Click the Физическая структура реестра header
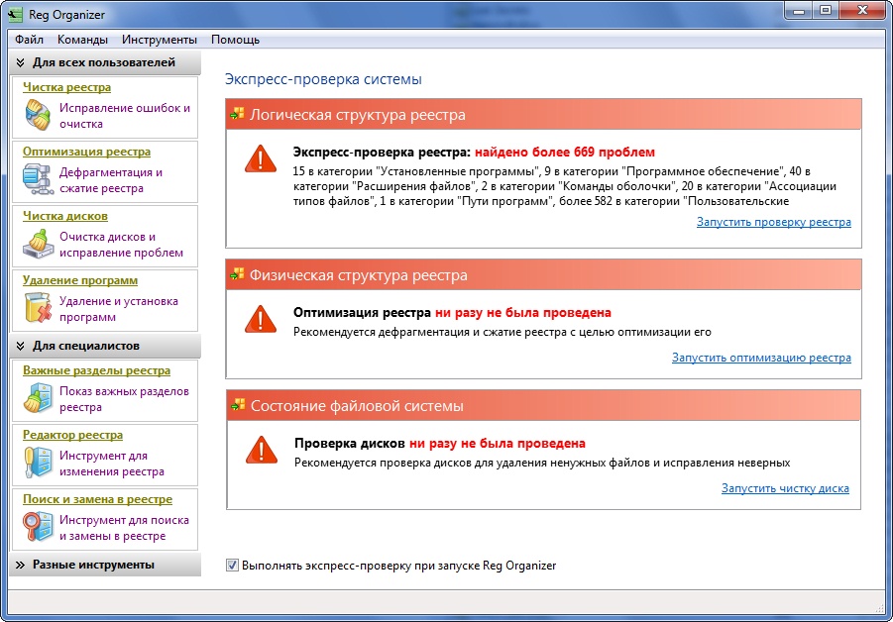893x622 pixels. point(358,275)
